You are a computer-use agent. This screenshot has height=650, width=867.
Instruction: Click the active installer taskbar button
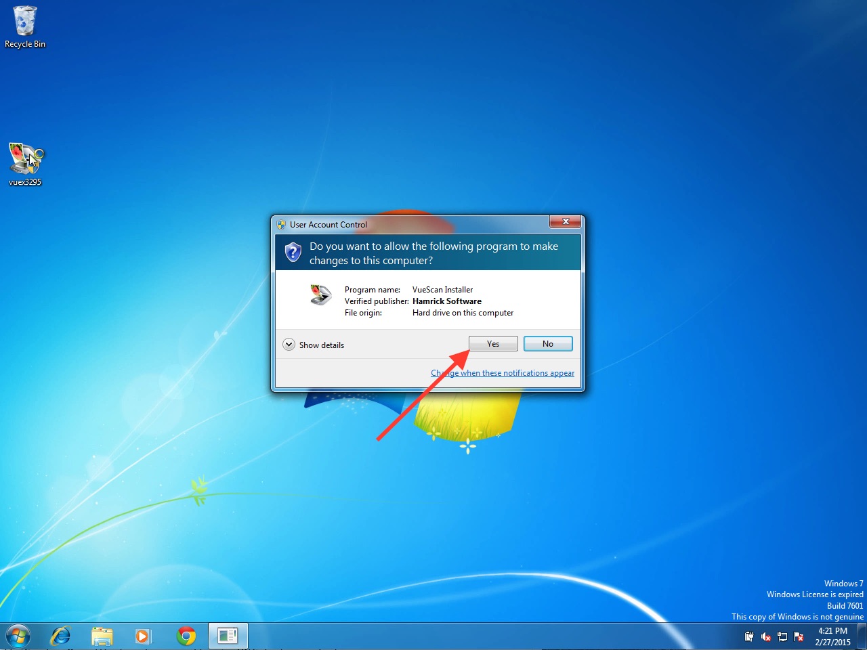(x=228, y=636)
